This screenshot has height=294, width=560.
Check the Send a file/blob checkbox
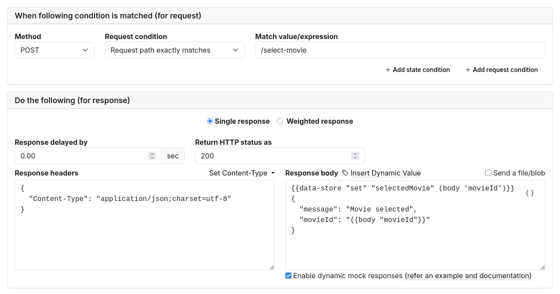[488, 173]
